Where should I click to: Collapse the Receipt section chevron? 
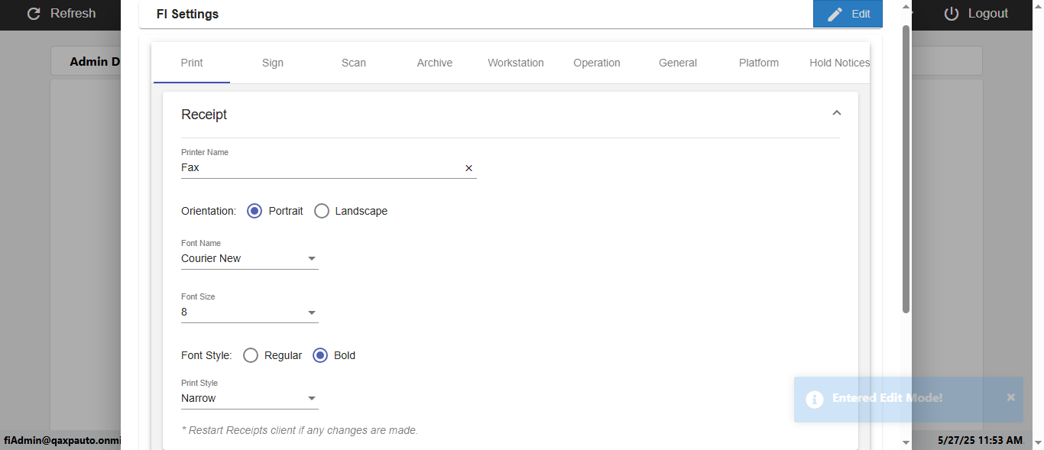[x=836, y=113]
